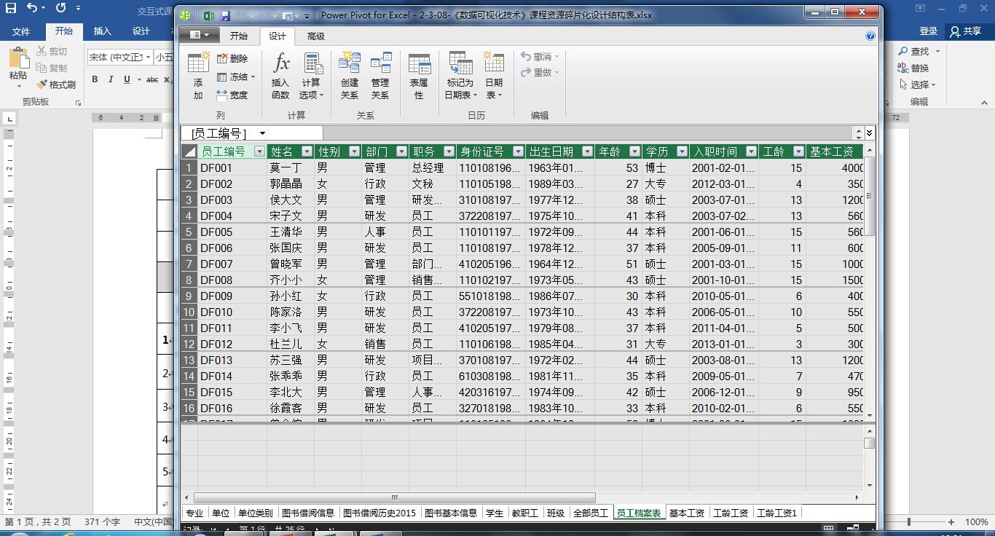The width and height of the screenshot is (995, 536).
Task: Toggle Bold formatting in Word
Action: coord(95,79)
